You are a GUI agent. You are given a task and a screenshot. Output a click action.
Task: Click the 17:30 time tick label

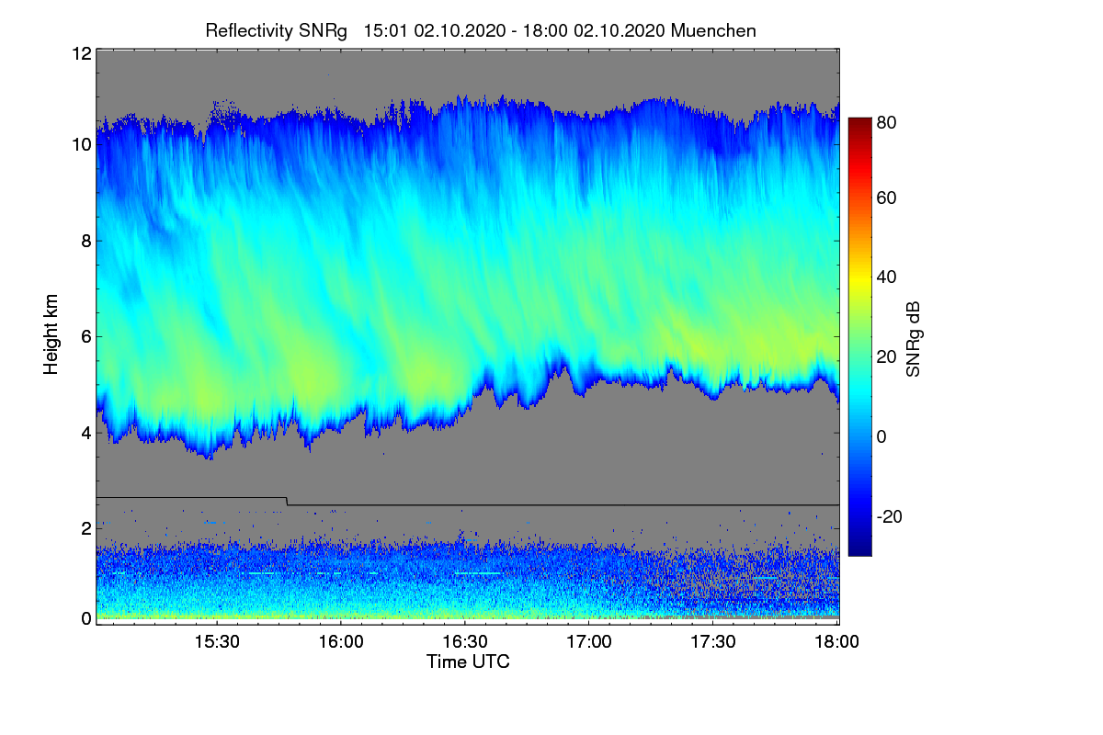point(712,642)
